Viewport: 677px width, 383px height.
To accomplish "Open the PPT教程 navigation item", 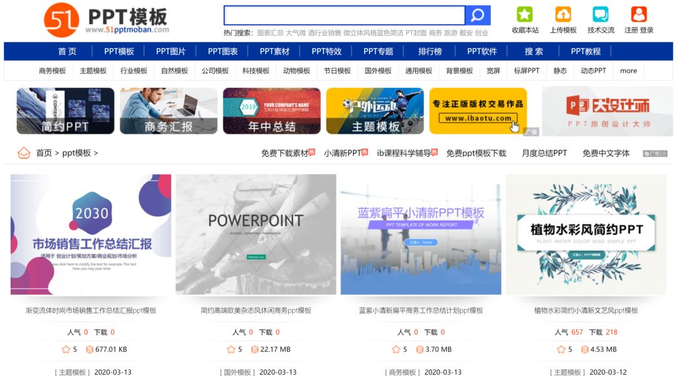I will tap(585, 51).
